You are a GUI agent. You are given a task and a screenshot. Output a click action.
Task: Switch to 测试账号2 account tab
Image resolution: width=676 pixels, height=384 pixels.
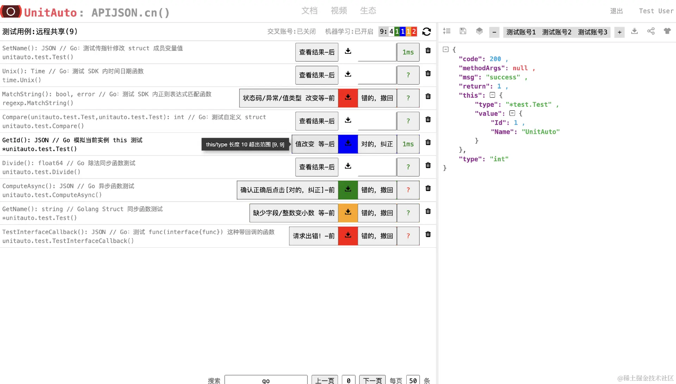tap(556, 32)
